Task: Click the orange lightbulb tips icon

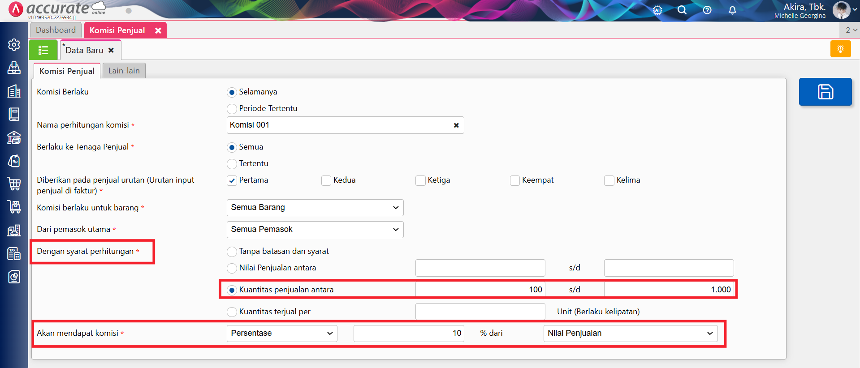Action: pyautogui.click(x=840, y=49)
